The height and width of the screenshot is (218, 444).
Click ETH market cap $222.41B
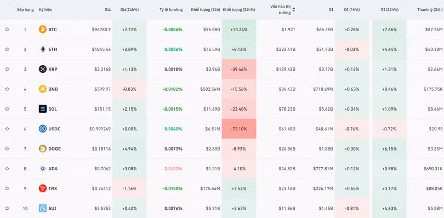(x=286, y=49)
